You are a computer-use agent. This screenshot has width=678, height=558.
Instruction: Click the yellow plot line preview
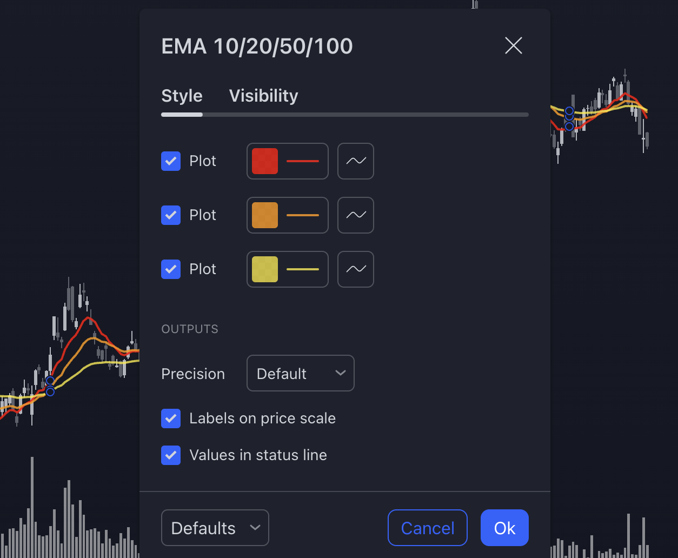[303, 269]
